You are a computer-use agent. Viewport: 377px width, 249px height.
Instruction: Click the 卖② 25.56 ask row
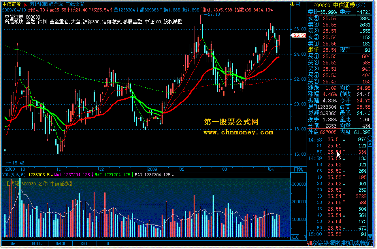(x=339, y=37)
